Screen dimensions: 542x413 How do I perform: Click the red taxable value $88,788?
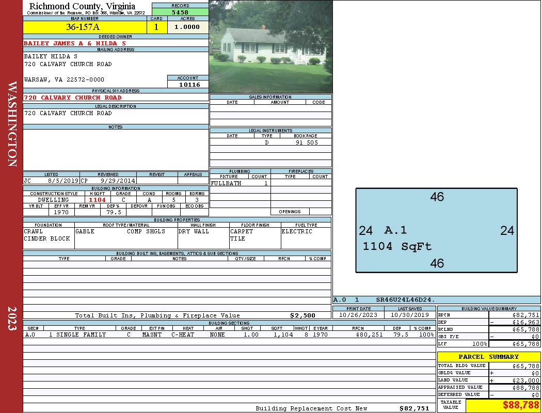click(520, 405)
